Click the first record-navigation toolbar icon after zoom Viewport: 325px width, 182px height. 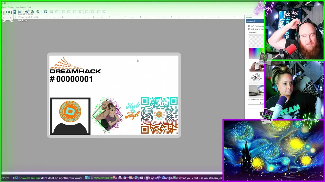46,12
